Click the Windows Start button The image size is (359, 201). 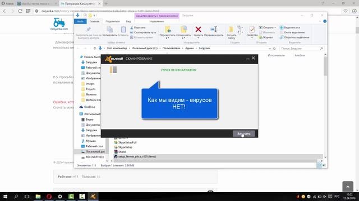tap(5, 196)
